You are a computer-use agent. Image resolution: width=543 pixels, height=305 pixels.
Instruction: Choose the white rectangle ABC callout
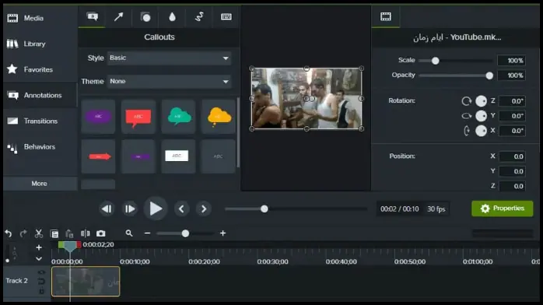(178, 156)
